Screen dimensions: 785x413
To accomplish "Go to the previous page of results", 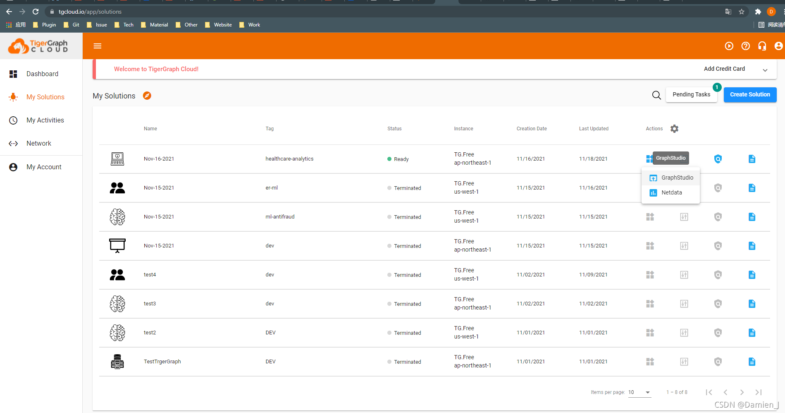I will pos(725,392).
